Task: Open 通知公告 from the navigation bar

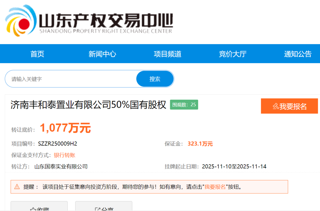Action: (298, 54)
